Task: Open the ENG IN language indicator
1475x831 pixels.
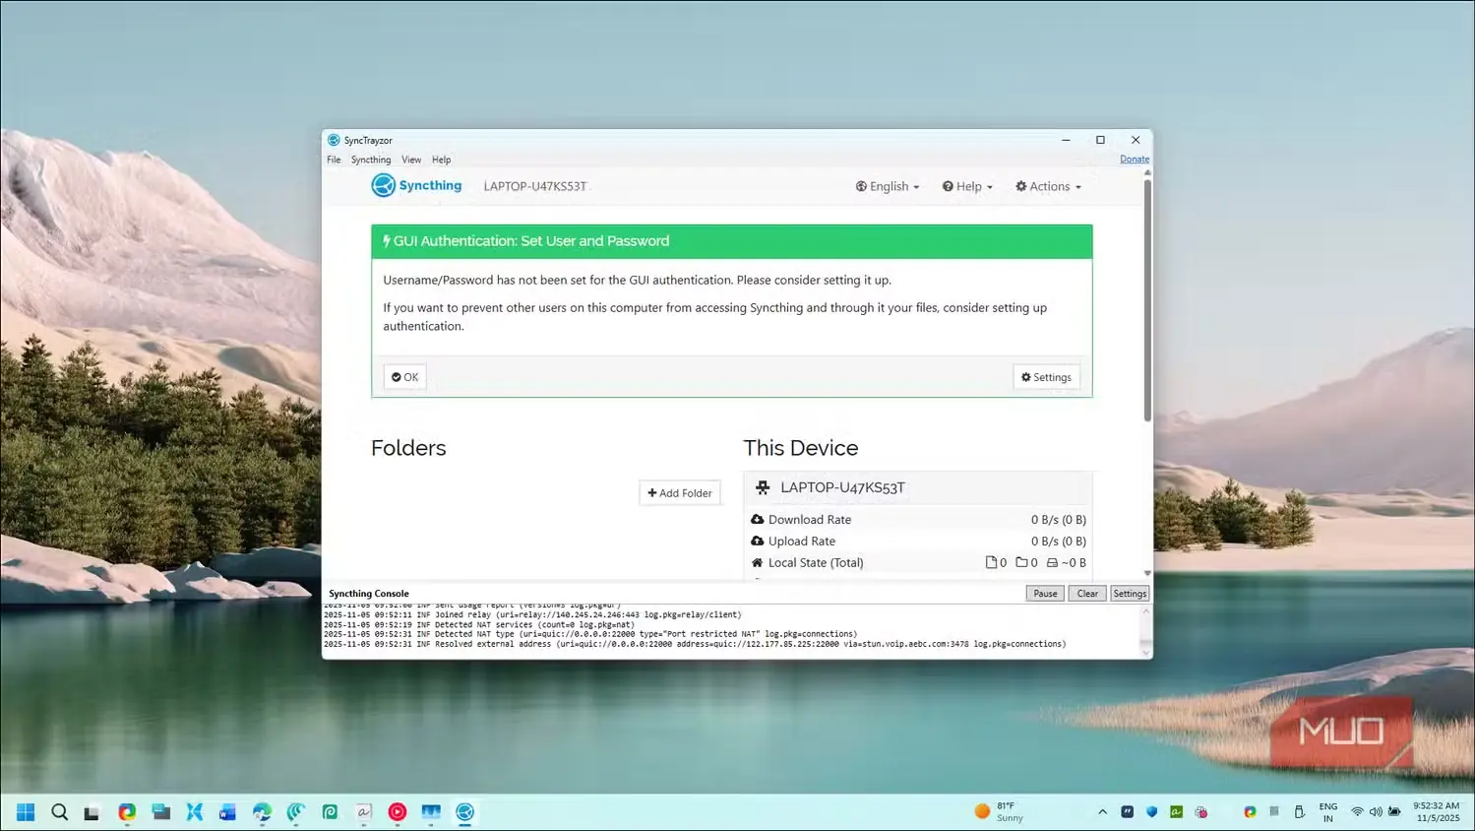Action: pos(1328,812)
